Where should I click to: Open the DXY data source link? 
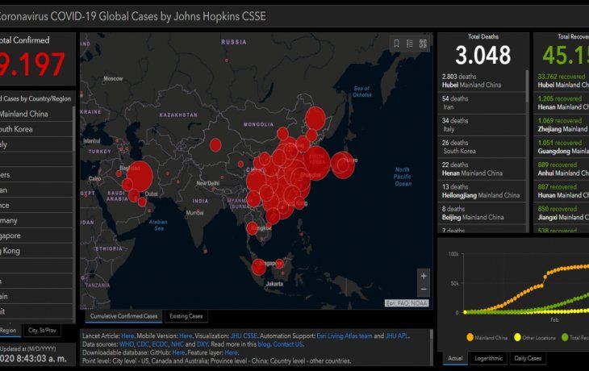coord(202,344)
